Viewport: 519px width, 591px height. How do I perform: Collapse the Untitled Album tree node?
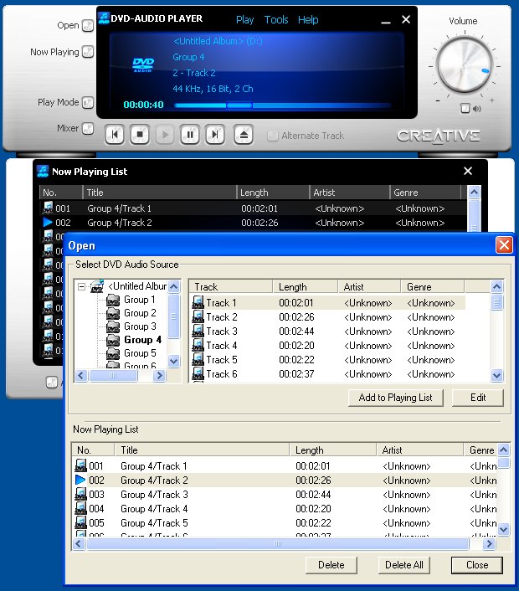pyautogui.click(x=81, y=287)
